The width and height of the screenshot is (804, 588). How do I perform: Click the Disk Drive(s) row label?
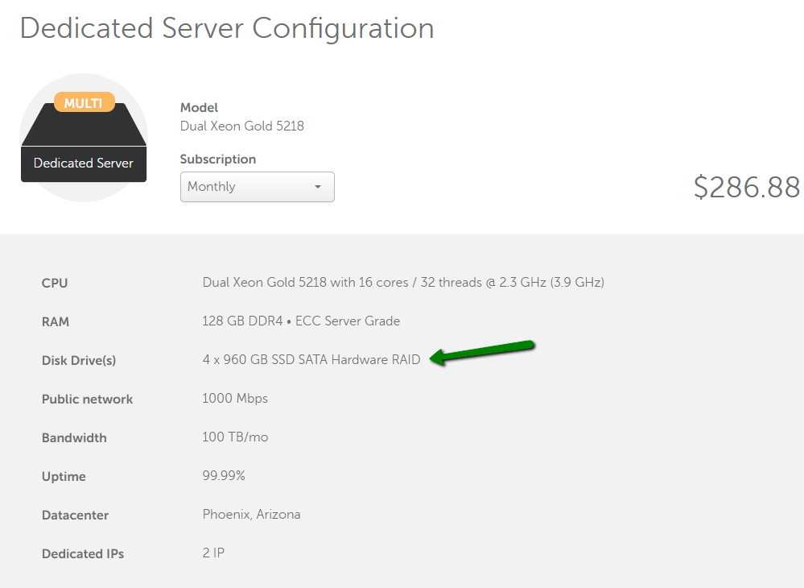[x=79, y=361]
